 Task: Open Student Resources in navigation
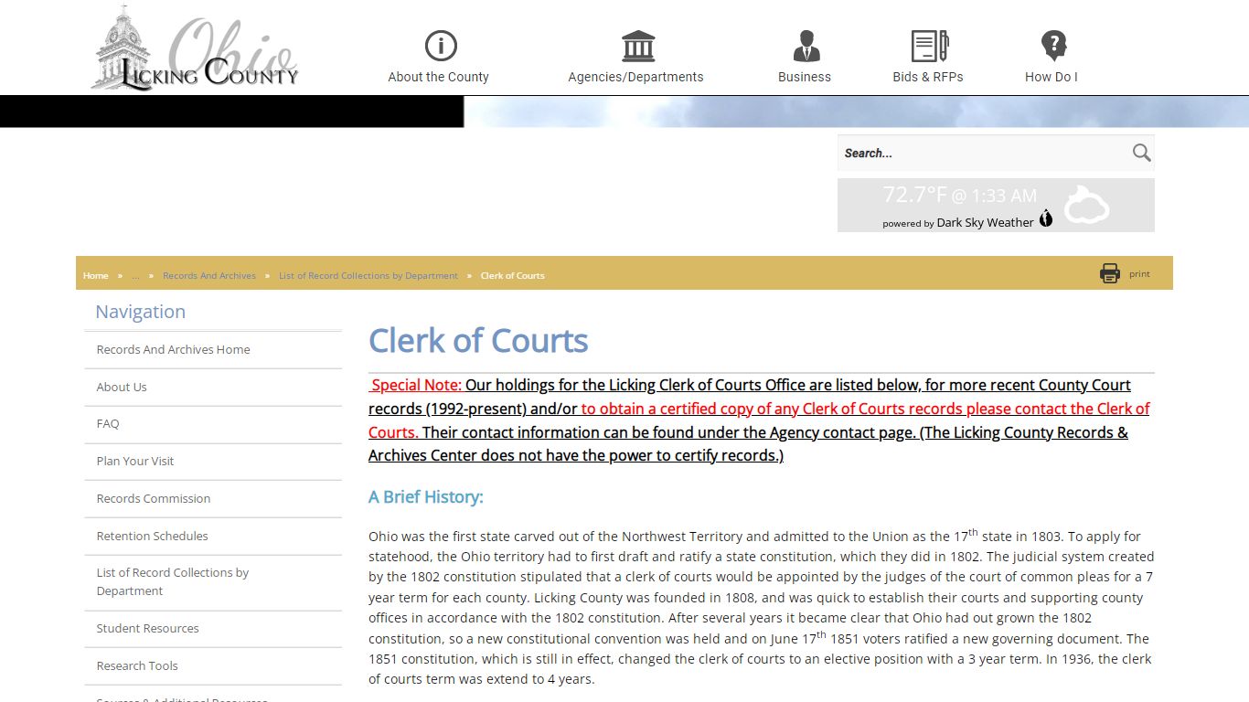[x=213, y=628]
